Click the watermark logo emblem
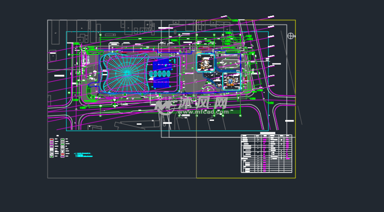 click(164, 106)
